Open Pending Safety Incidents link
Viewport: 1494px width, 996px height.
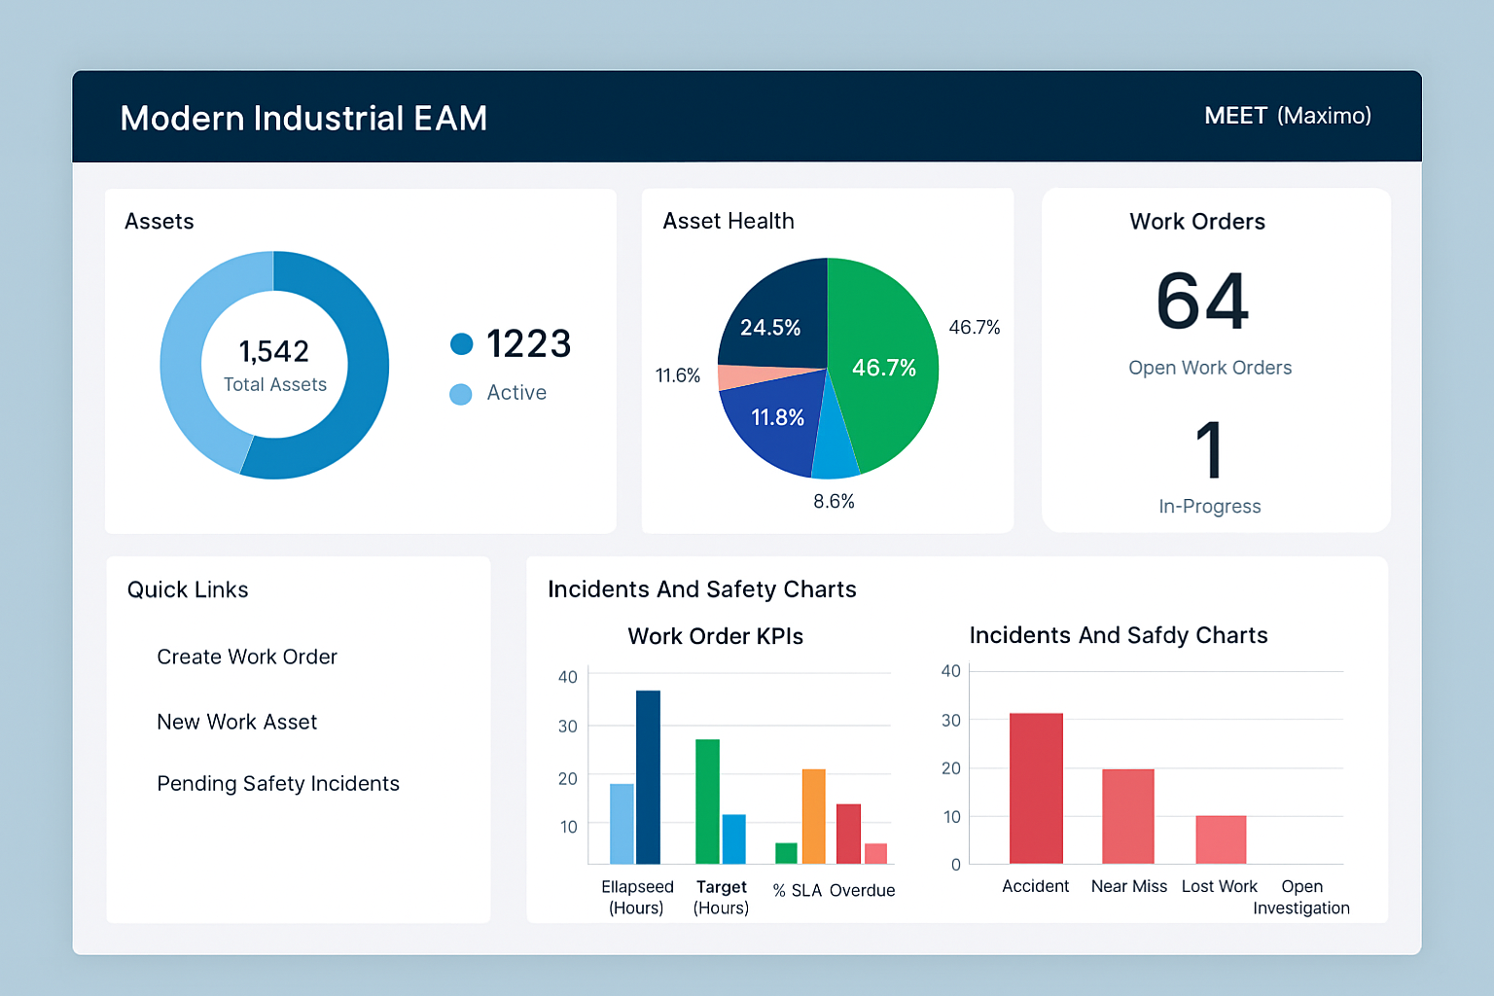coord(278,783)
